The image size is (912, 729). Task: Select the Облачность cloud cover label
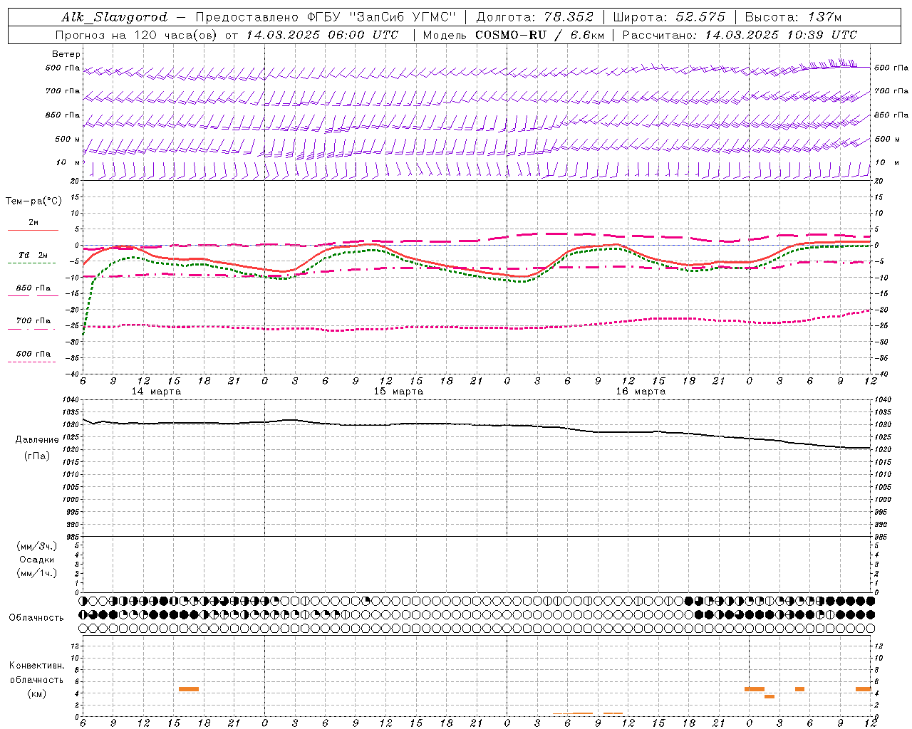click(x=36, y=618)
